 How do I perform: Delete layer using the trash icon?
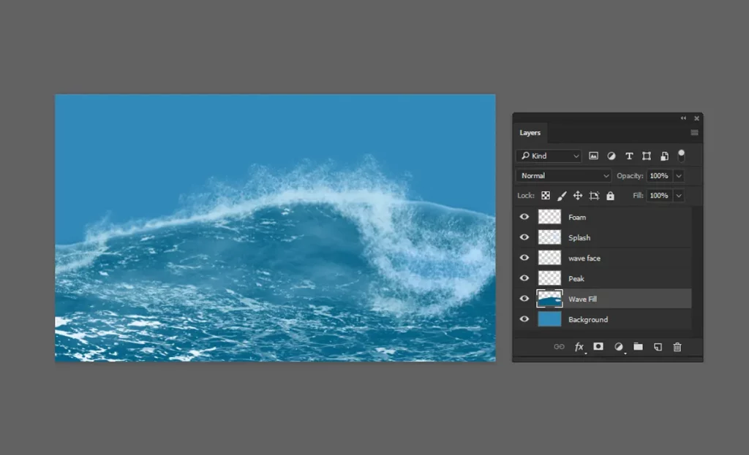tap(677, 346)
